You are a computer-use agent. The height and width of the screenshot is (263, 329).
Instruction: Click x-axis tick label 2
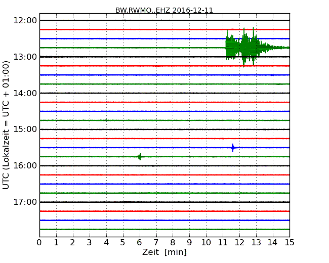(x=72, y=243)
